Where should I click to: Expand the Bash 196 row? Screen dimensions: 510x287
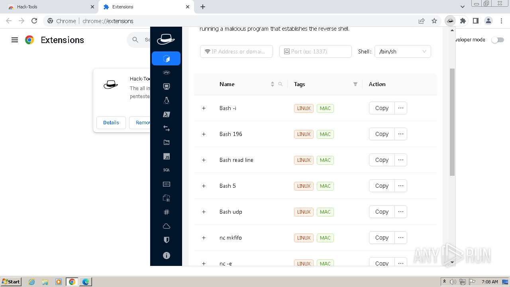point(204,134)
